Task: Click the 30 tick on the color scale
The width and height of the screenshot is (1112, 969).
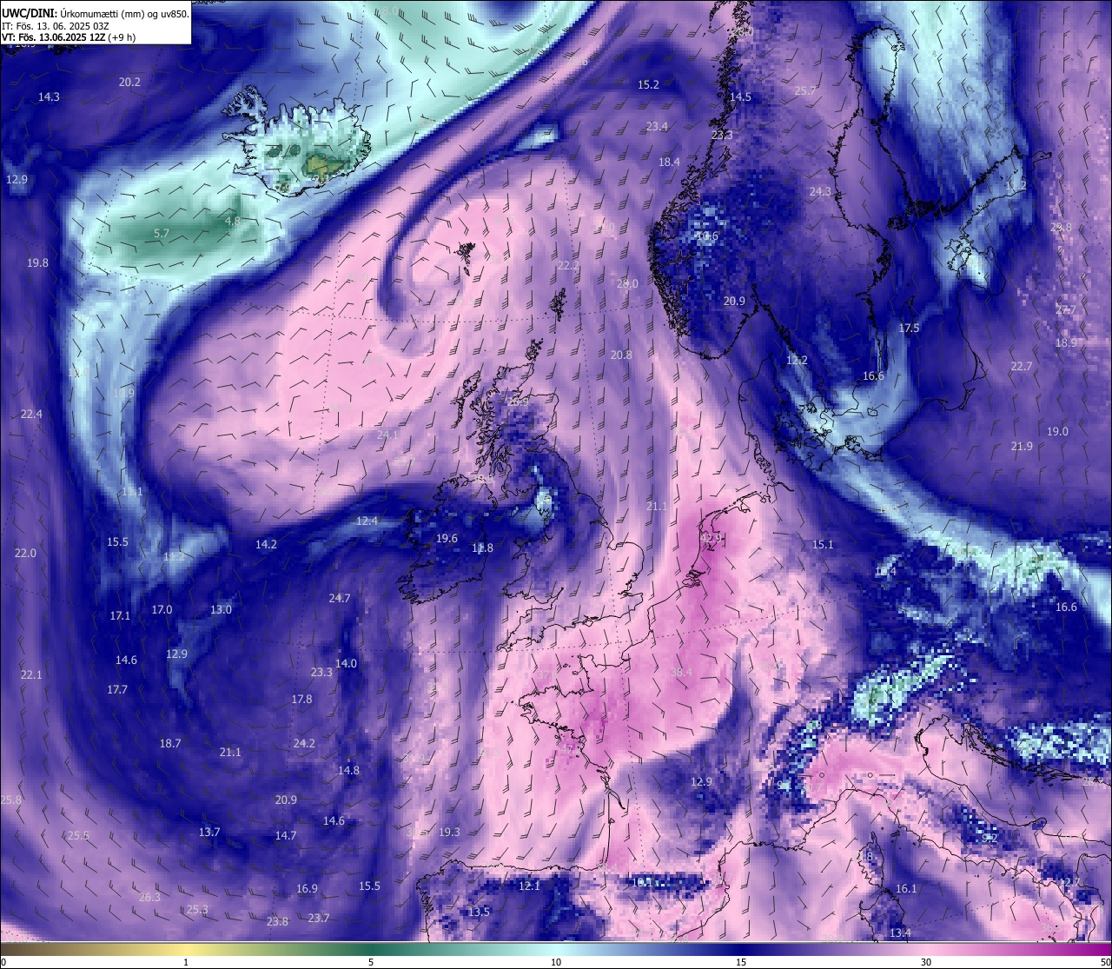Action: (x=926, y=962)
